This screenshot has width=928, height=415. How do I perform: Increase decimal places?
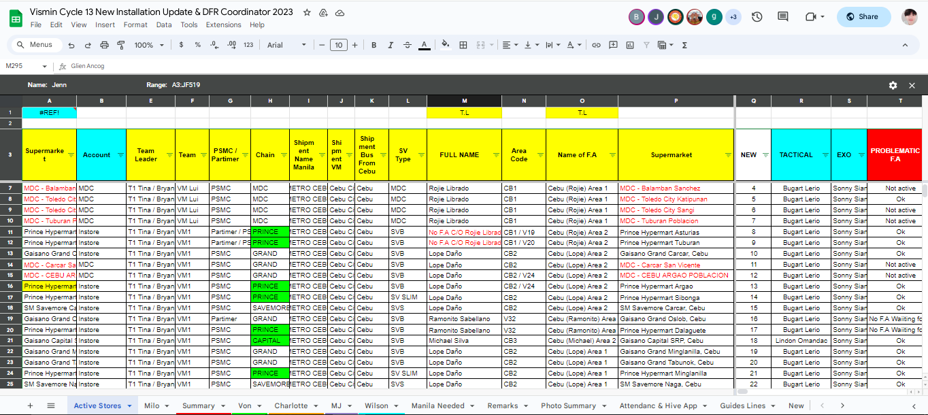pos(231,45)
